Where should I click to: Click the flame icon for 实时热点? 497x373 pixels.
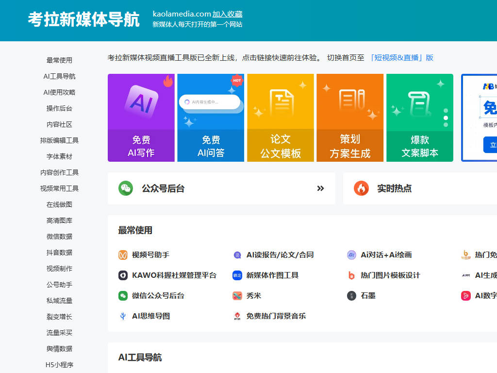(361, 188)
